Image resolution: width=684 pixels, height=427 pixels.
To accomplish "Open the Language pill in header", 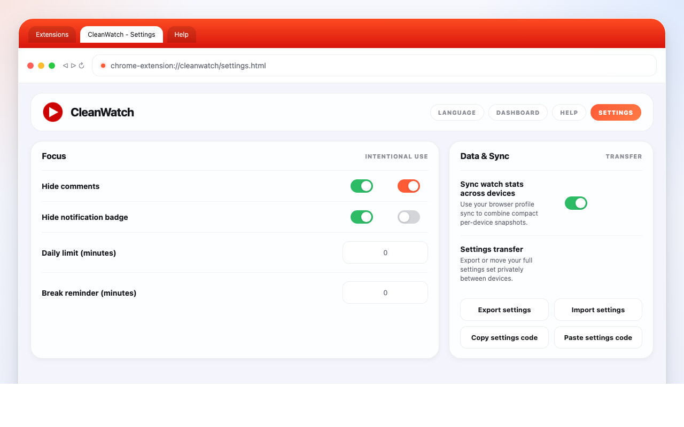I will click(x=457, y=113).
